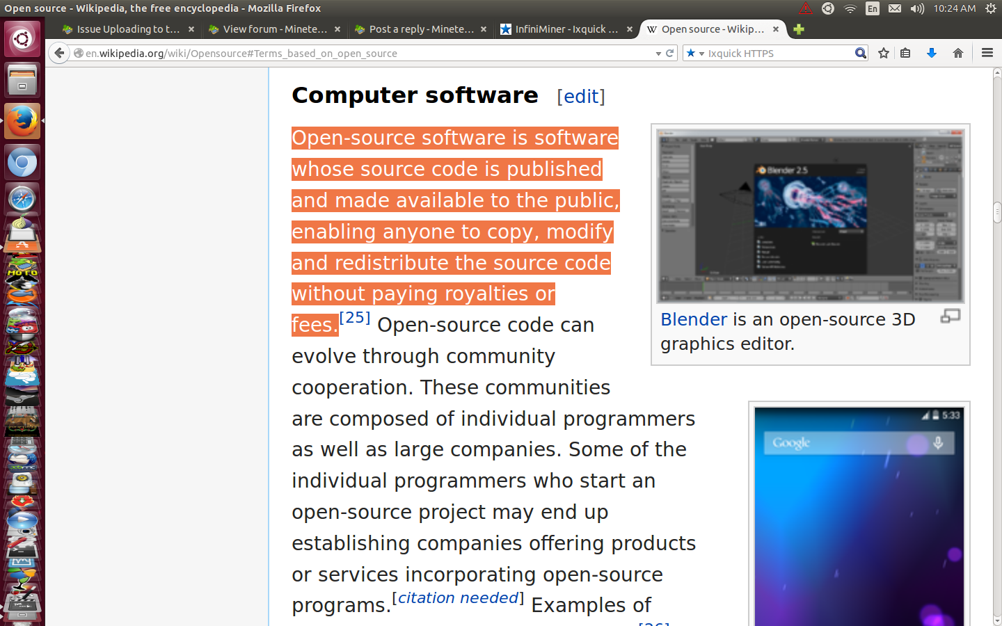Image resolution: width=1002 pixels, height=626 pixels.
Task: Follow the citation 25 reference link
Action: (355, 317)
